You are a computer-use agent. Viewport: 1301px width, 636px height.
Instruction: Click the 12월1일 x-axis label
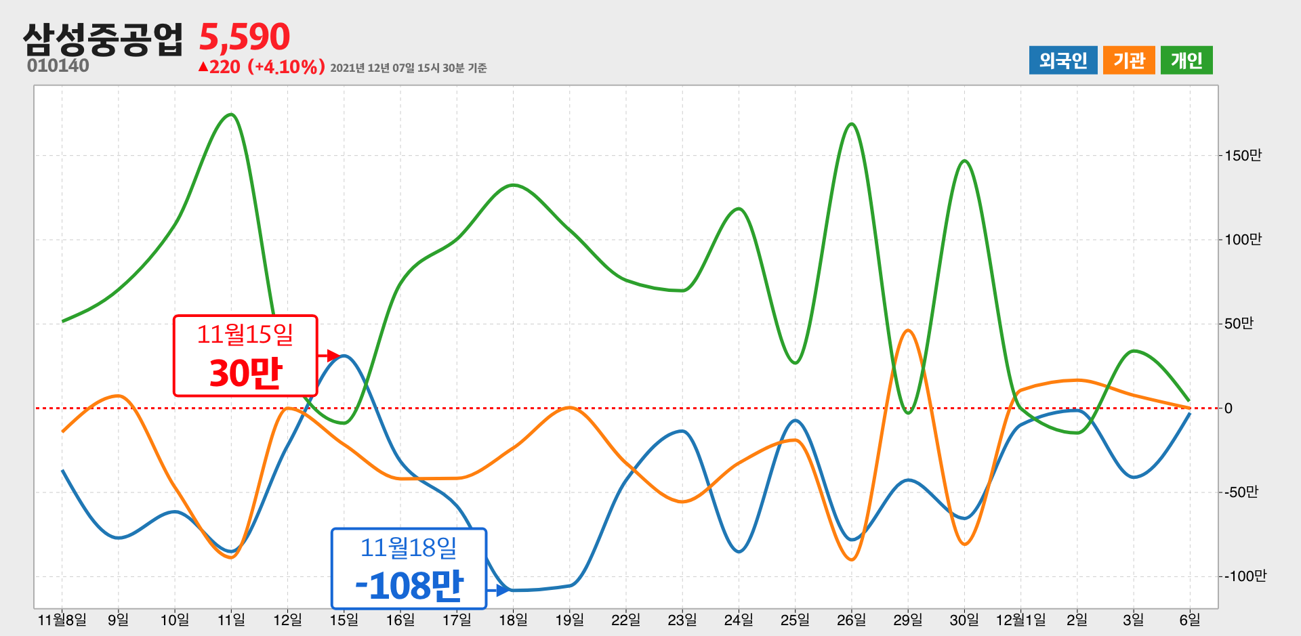(1020, 620)
